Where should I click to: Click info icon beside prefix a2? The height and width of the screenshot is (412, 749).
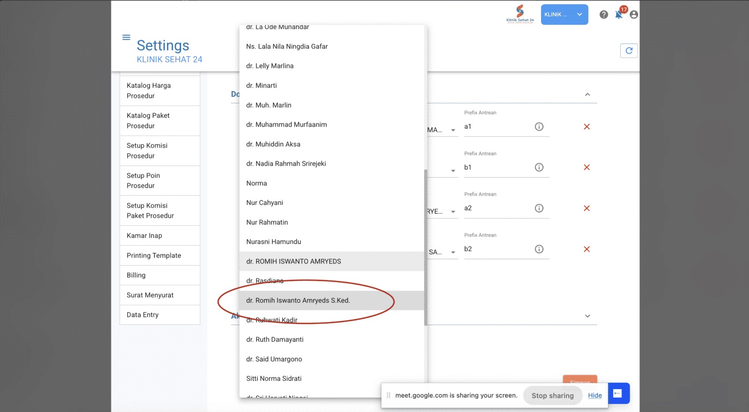pos(539,208)
